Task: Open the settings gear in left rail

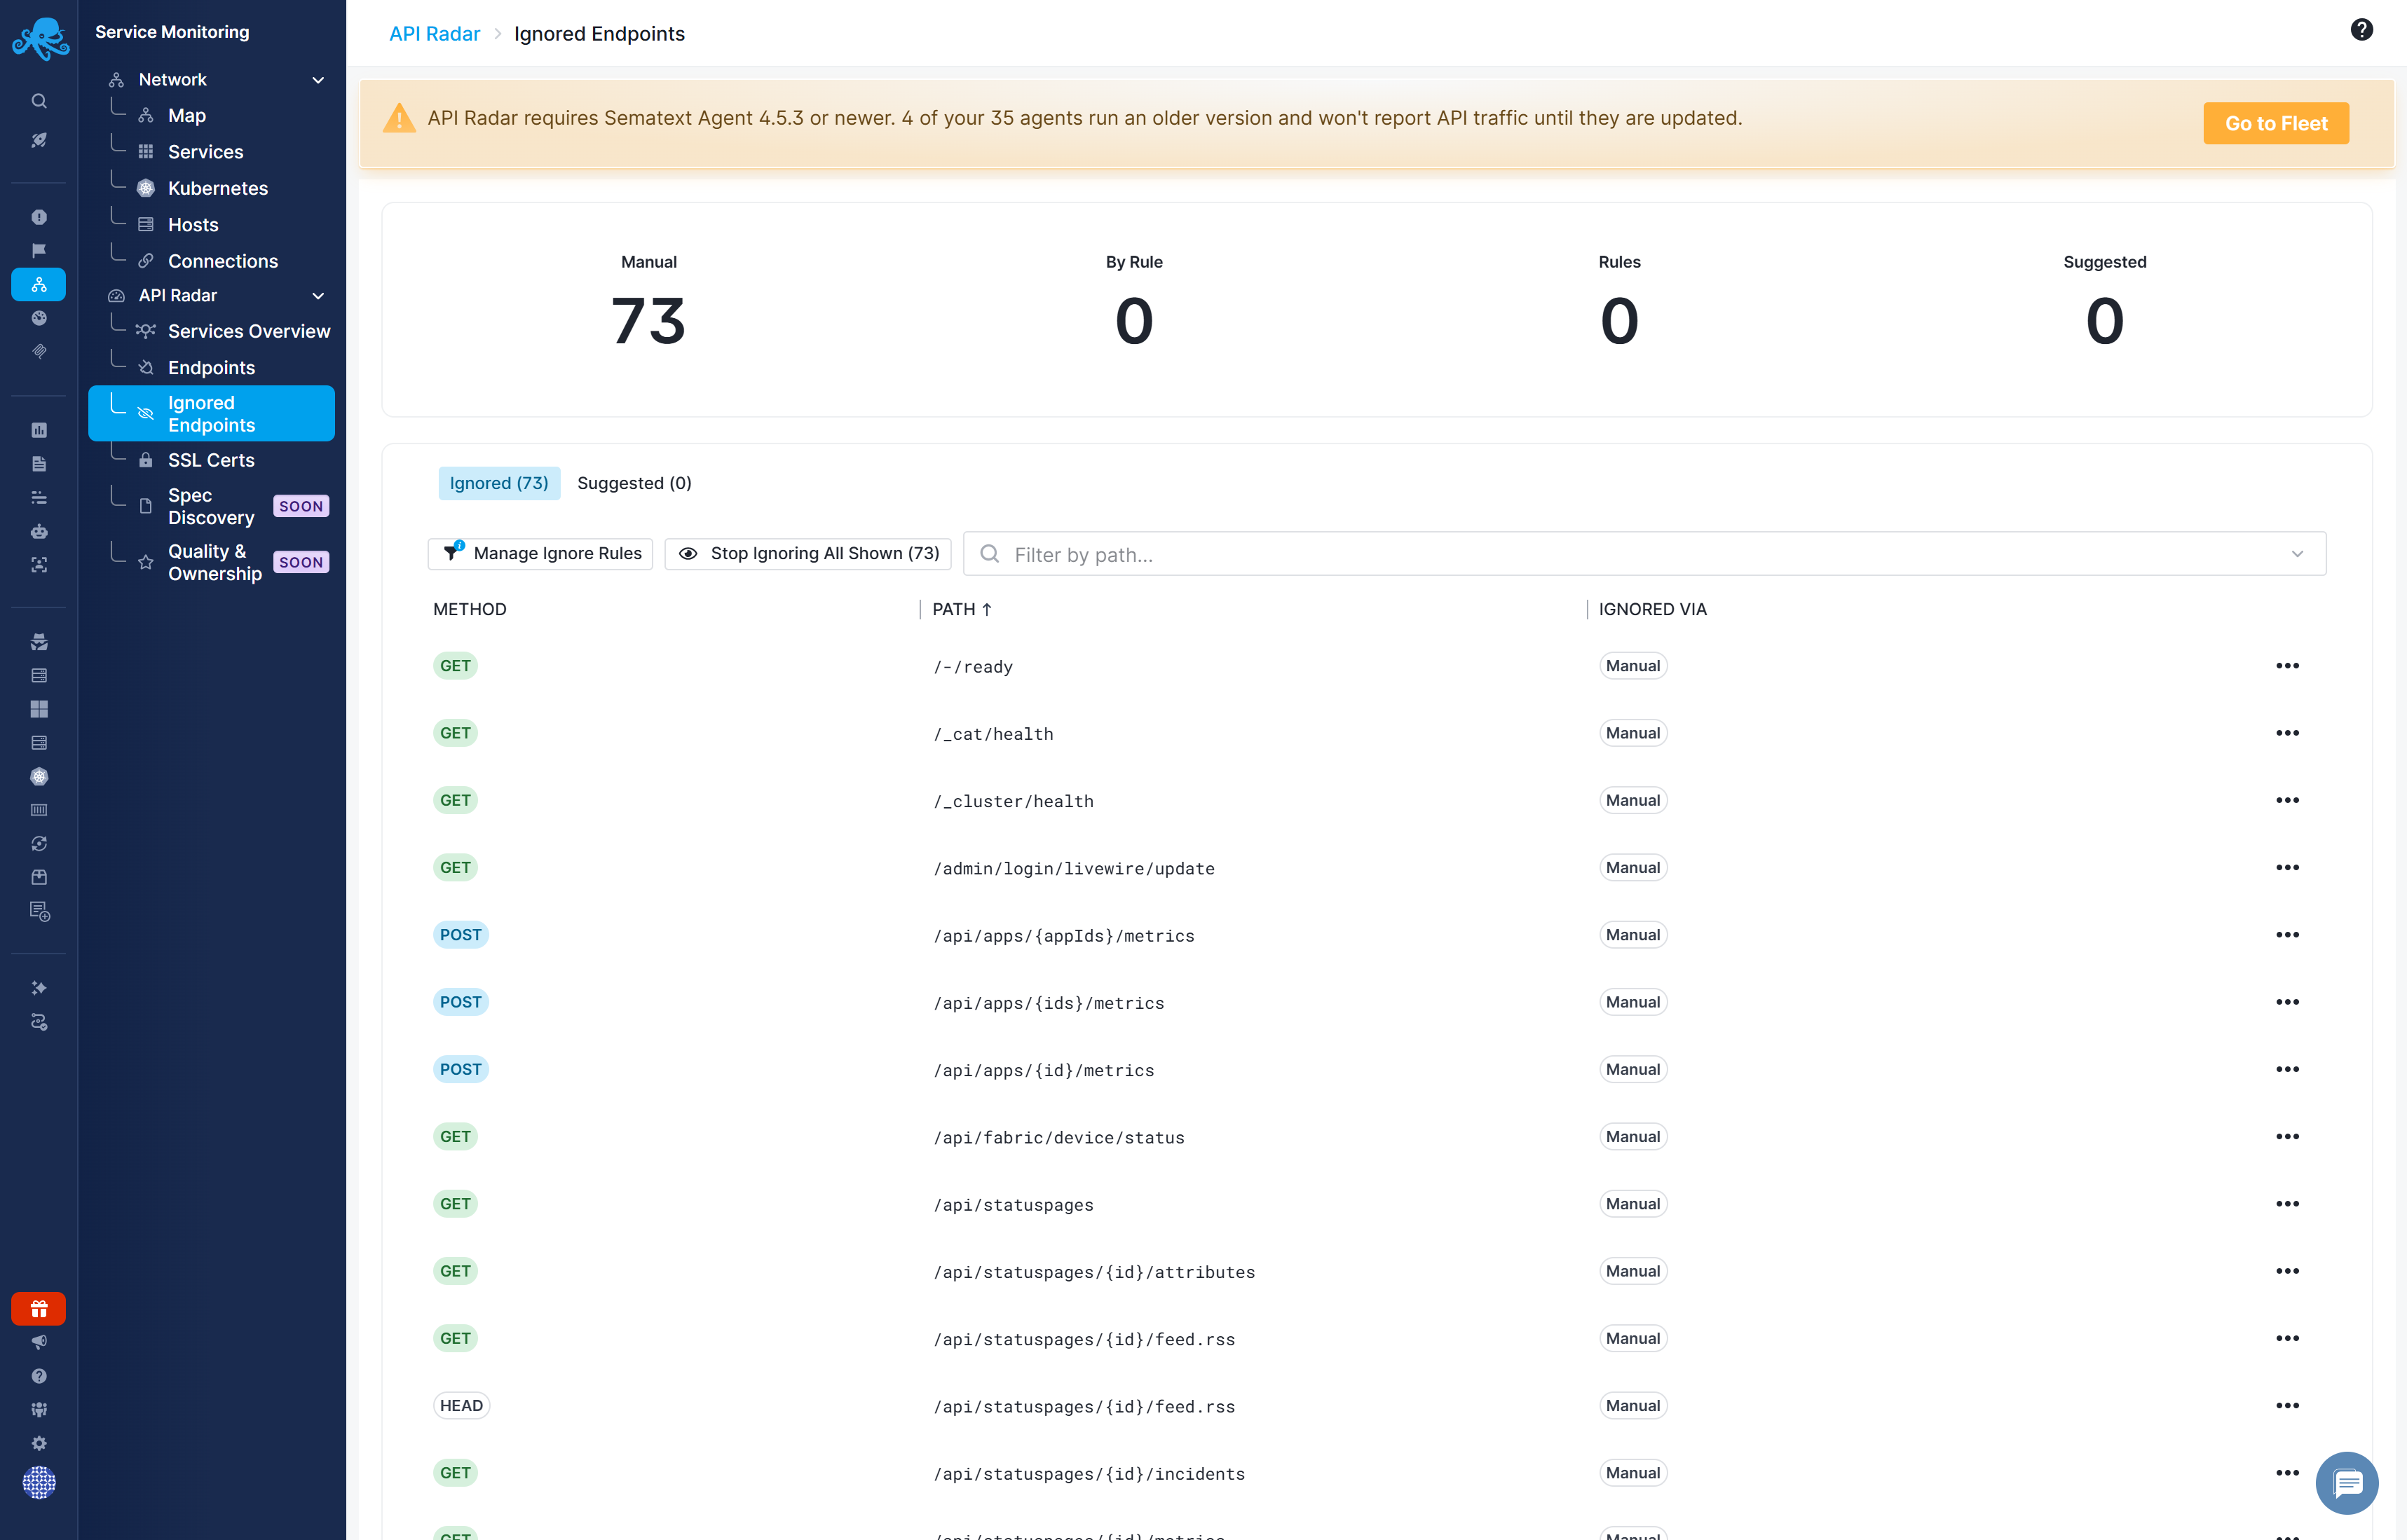Action: pyautogui.click(x=39, y=1443)
